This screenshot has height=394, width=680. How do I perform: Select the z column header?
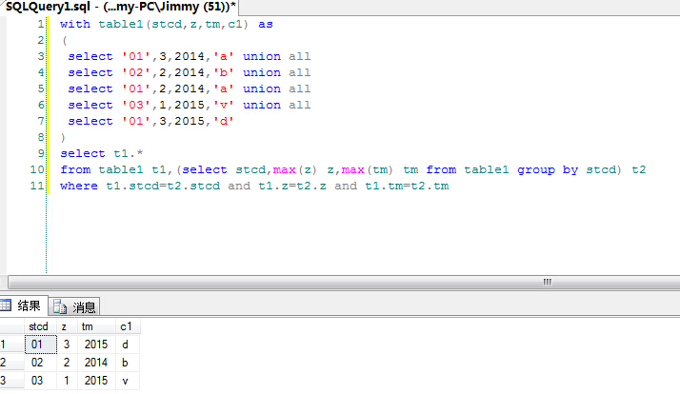(x=67, y=326)
